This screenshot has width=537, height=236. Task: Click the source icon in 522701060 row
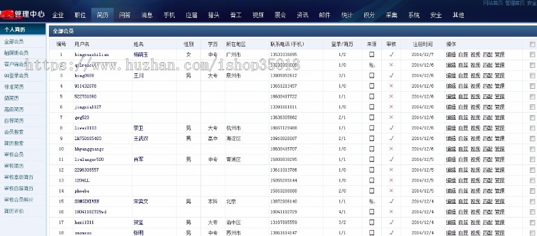coord(372,97)
